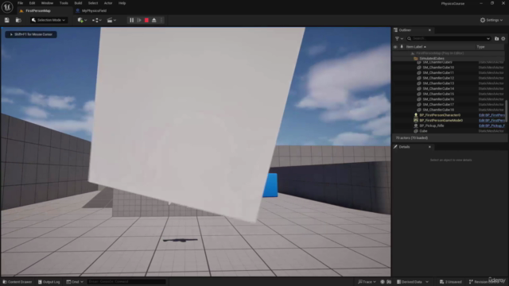The height and width of the screenshot is (286, 509).
Task: Open Outliner settings gear
Action: (x=503, y=39)
